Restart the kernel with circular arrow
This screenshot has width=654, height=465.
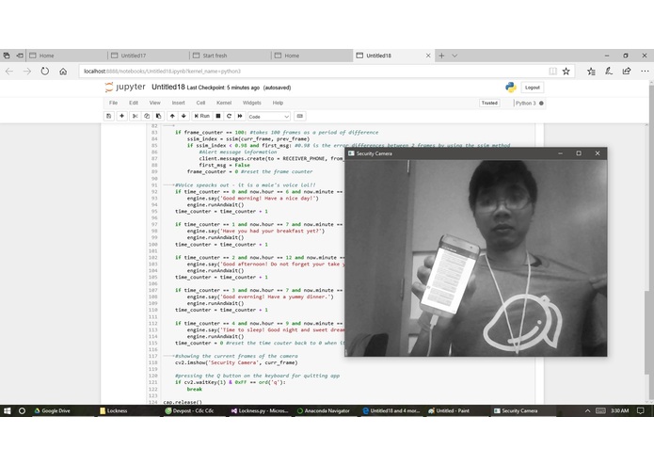(x=229, y=116)
